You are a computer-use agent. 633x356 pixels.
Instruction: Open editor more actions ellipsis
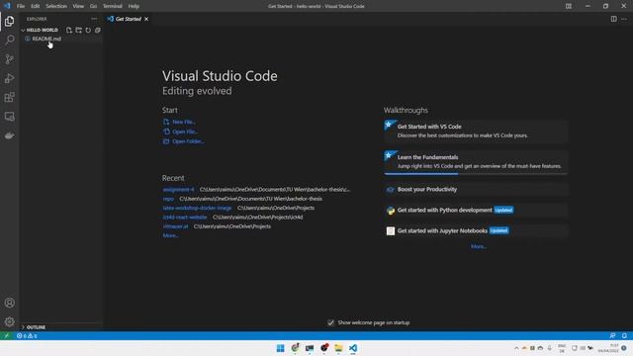tap(624, 19)
